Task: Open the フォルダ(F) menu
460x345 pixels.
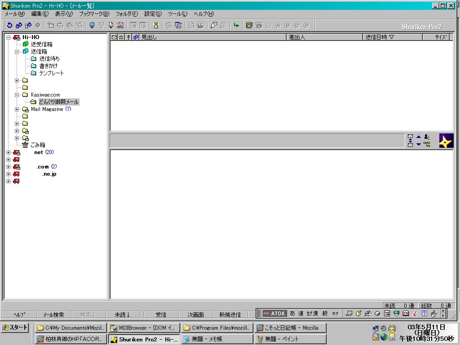Action: click(x=126, y=14)
